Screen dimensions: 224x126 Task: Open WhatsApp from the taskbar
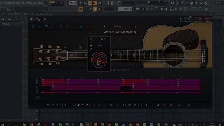[60, 125]
